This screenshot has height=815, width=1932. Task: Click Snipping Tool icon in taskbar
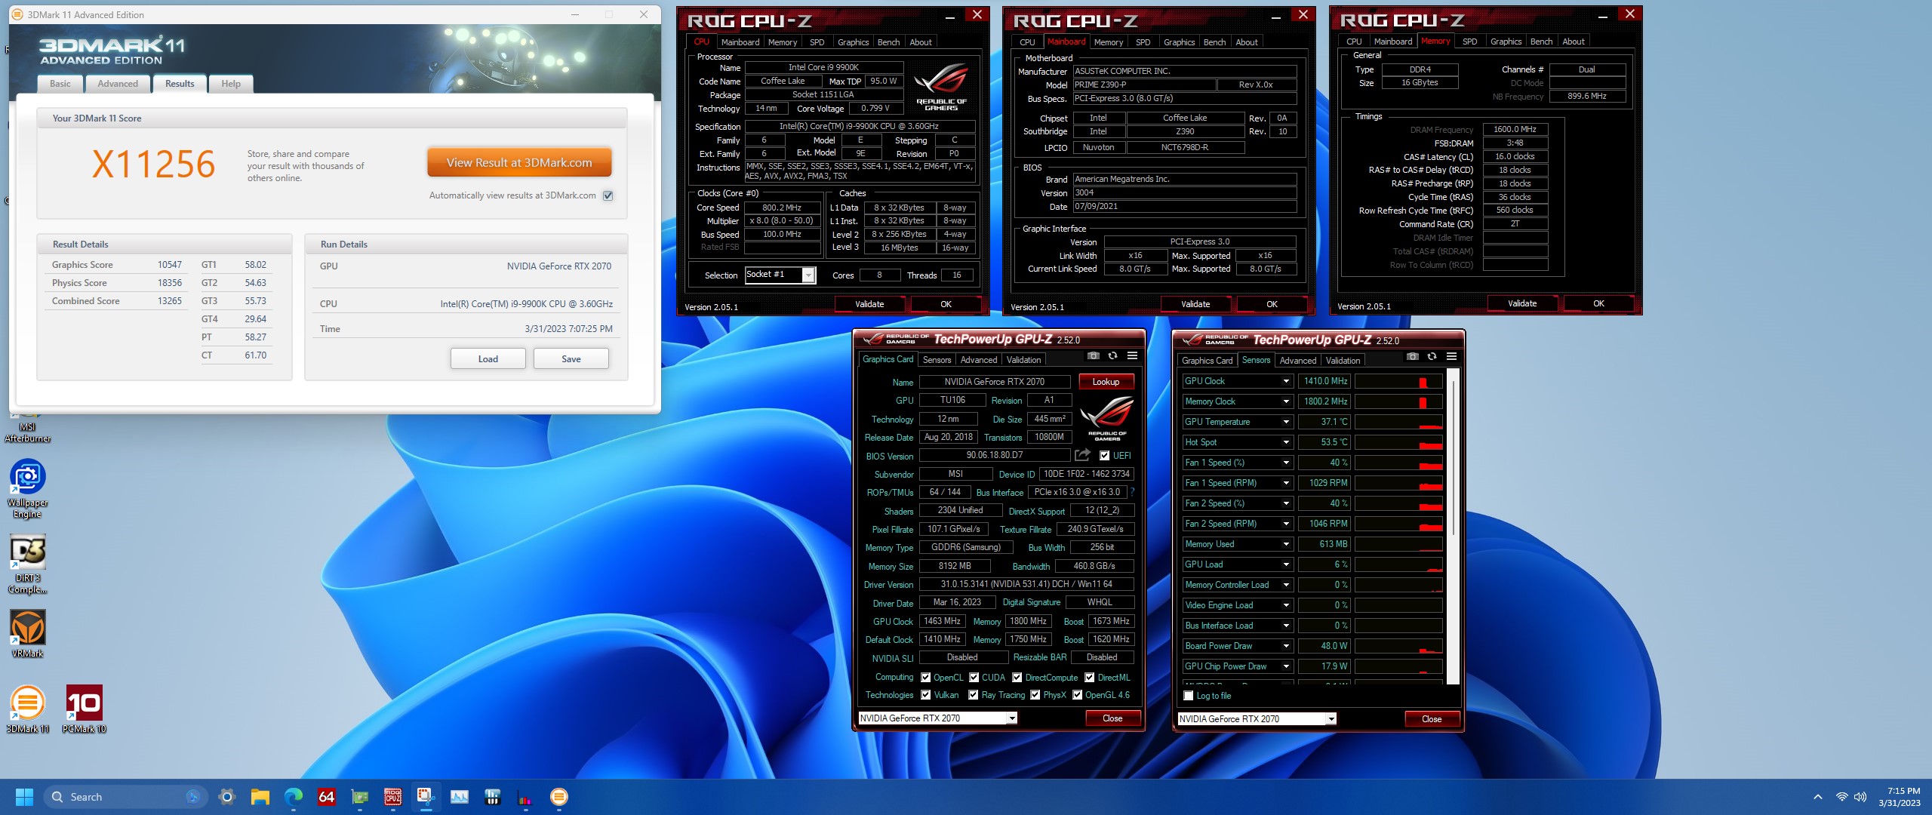[x=426, y=797]
